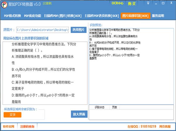
Task: Maximize the 星如PDF转换器 window
Action: click(163, 3)
